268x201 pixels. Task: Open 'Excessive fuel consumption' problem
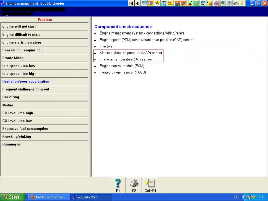45,129
